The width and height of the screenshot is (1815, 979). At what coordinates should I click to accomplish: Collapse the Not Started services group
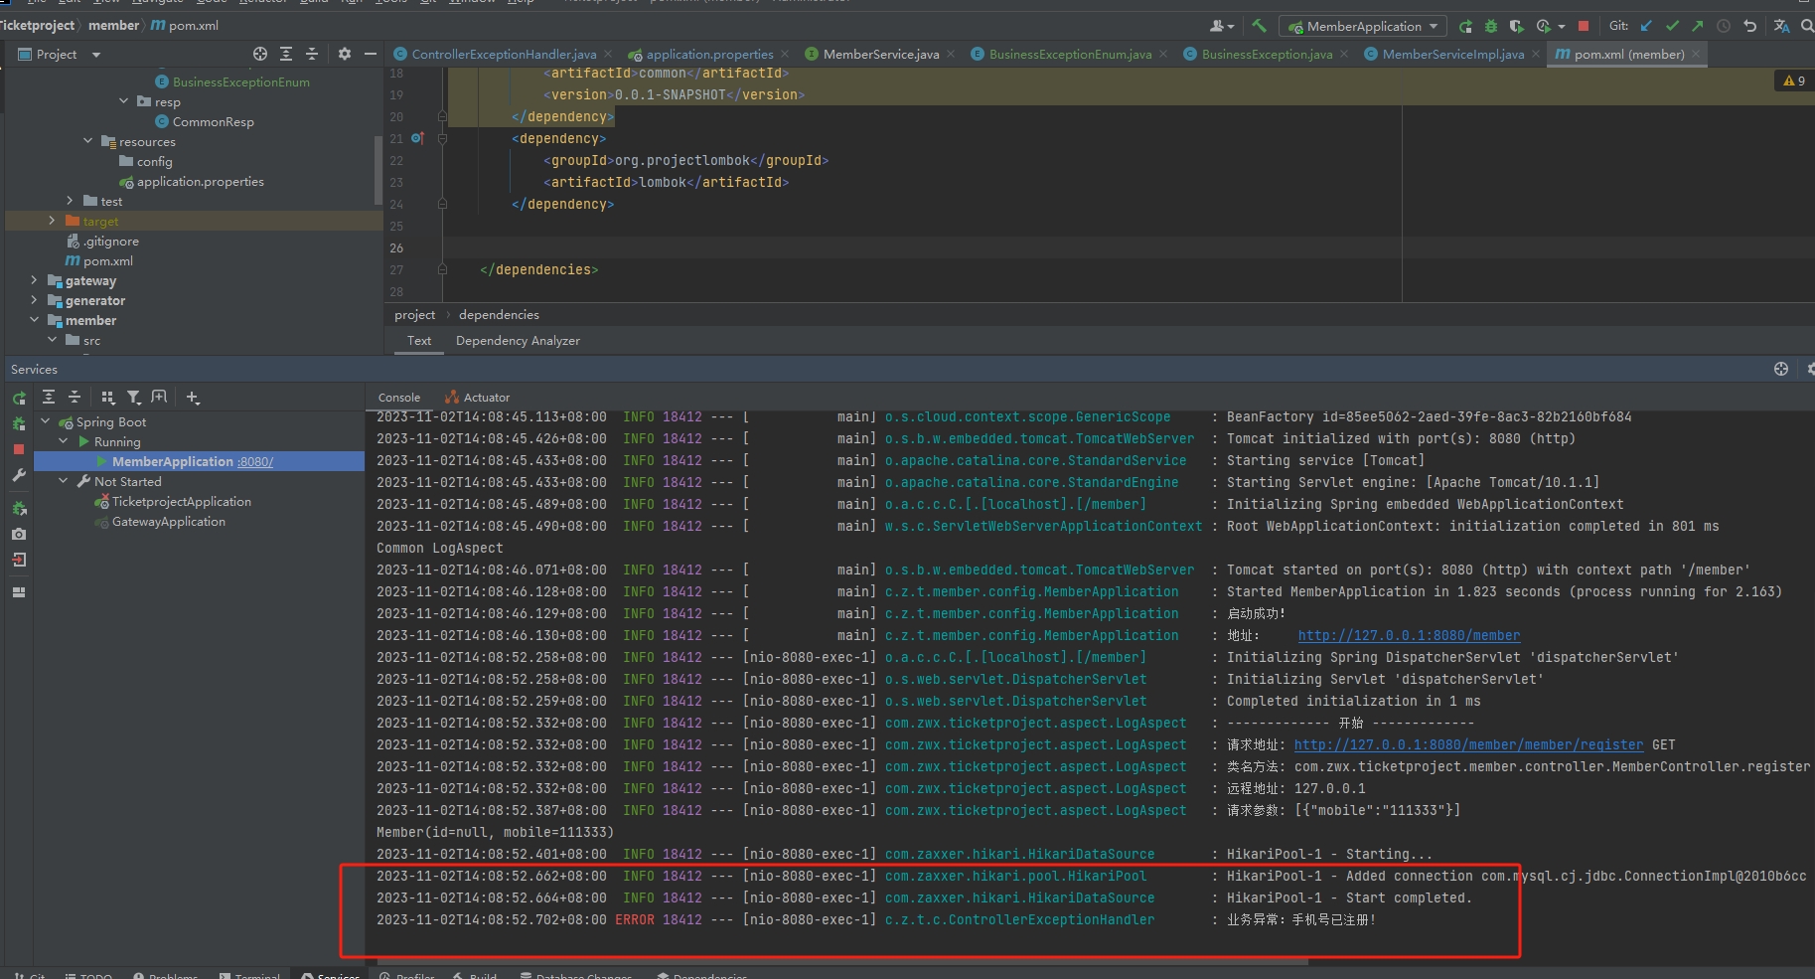click(64, 481)
